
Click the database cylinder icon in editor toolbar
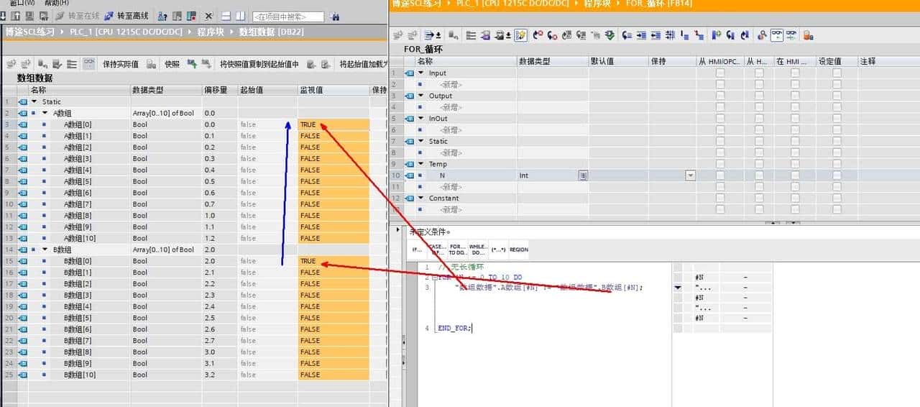(808, 35)
